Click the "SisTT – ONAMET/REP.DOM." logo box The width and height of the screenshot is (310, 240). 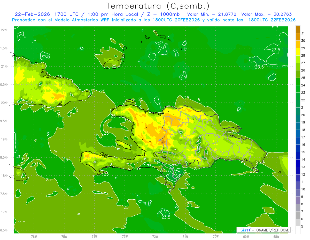[263, 230]
